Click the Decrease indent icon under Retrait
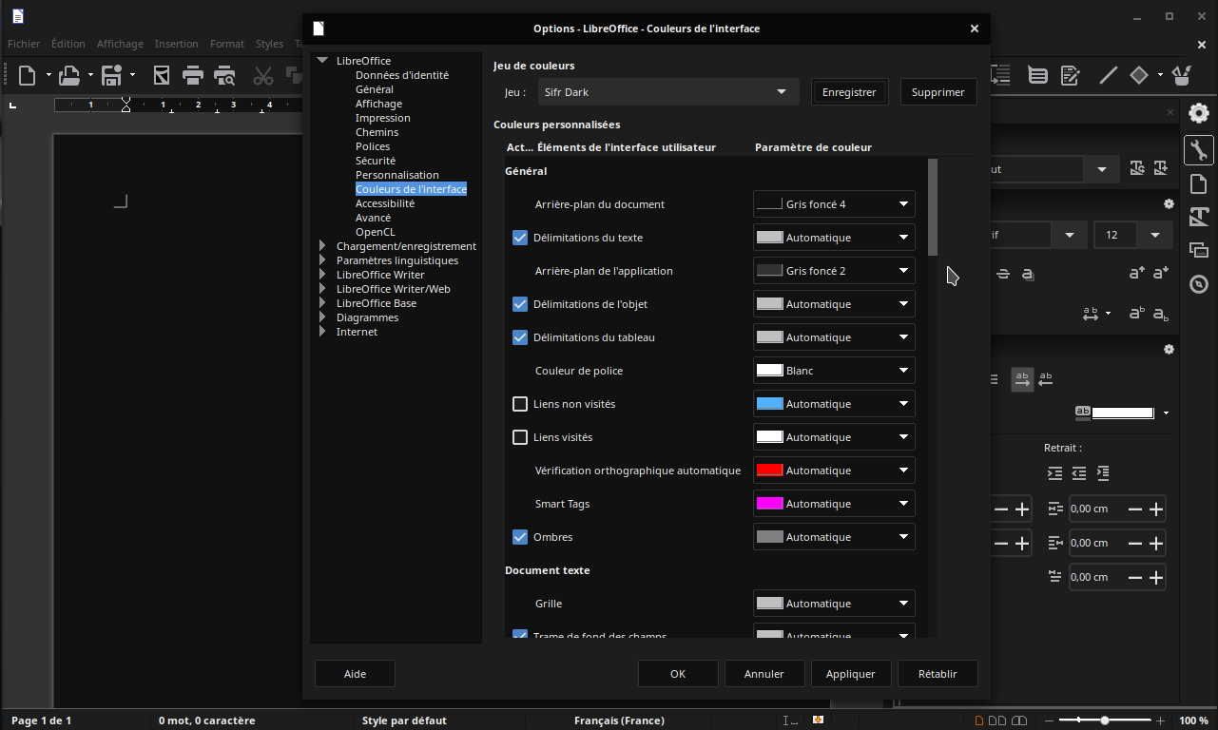The width and height of the screenshot is (1218, 730). tap(1078, 472)
